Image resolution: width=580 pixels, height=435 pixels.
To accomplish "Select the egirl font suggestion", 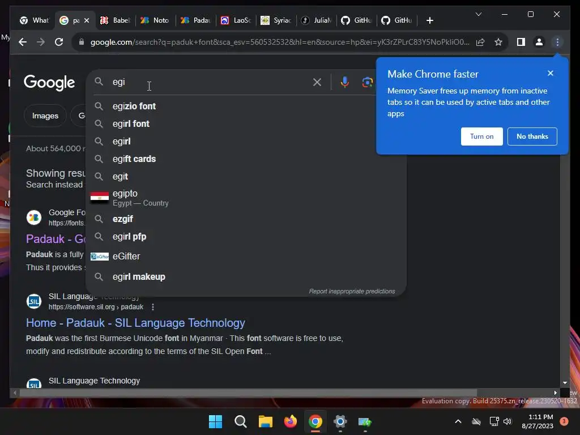I will (x=246, y=124).
